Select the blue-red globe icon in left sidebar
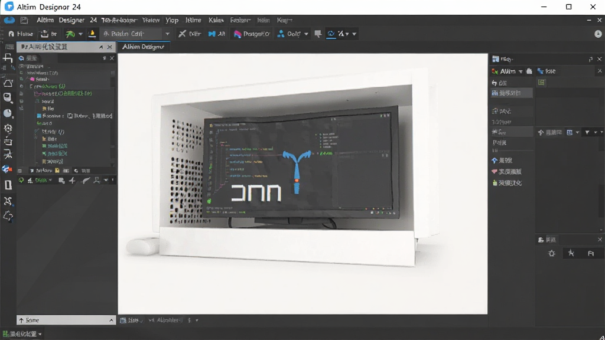The height and width of the screenshot is (340, 605). (7, 169)
